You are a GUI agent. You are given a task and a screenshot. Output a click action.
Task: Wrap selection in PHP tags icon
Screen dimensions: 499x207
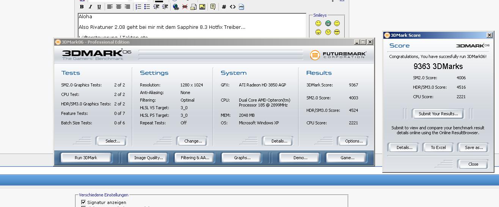coord(242,7)
